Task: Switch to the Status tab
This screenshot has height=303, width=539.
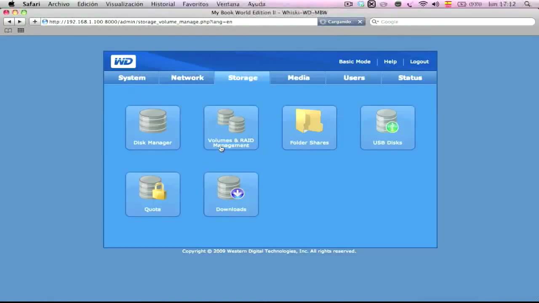Action: click(x=410, y=78)
